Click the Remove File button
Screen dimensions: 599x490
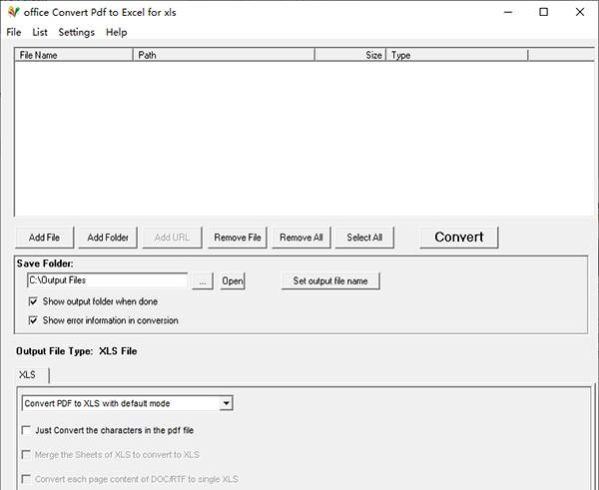tap(238, 238)
